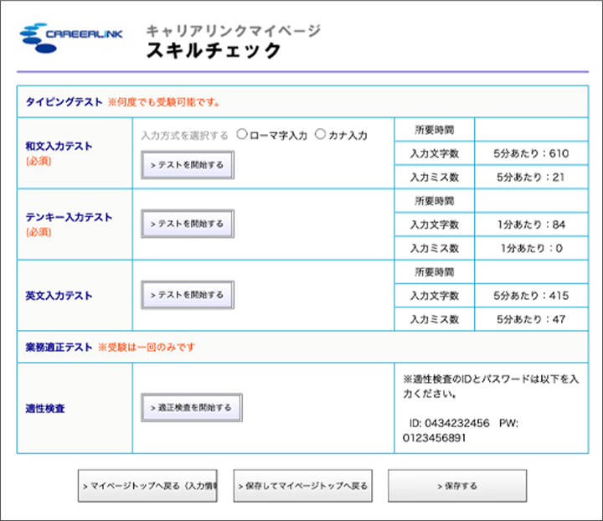This screenshot has height=521, width=603.
Task: Click the 和文入力テスト label
Action: point(59,146)
